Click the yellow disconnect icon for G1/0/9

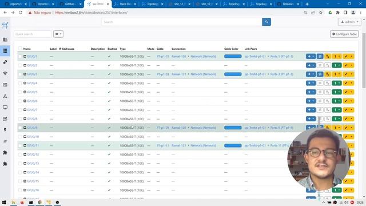(x=328, y=128)
